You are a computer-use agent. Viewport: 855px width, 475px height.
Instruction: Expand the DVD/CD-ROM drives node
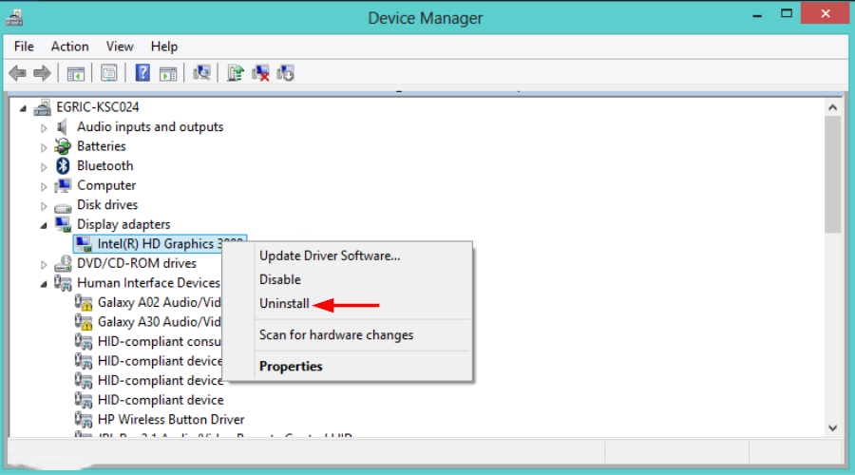pyautogui.click(x=44, y=264)
